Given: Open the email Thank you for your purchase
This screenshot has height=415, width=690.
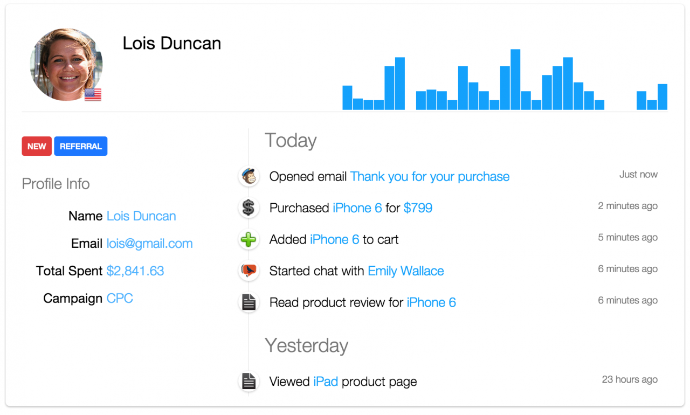Looking at the screenshot, I should pyautogui.click(x=429, y=176).
